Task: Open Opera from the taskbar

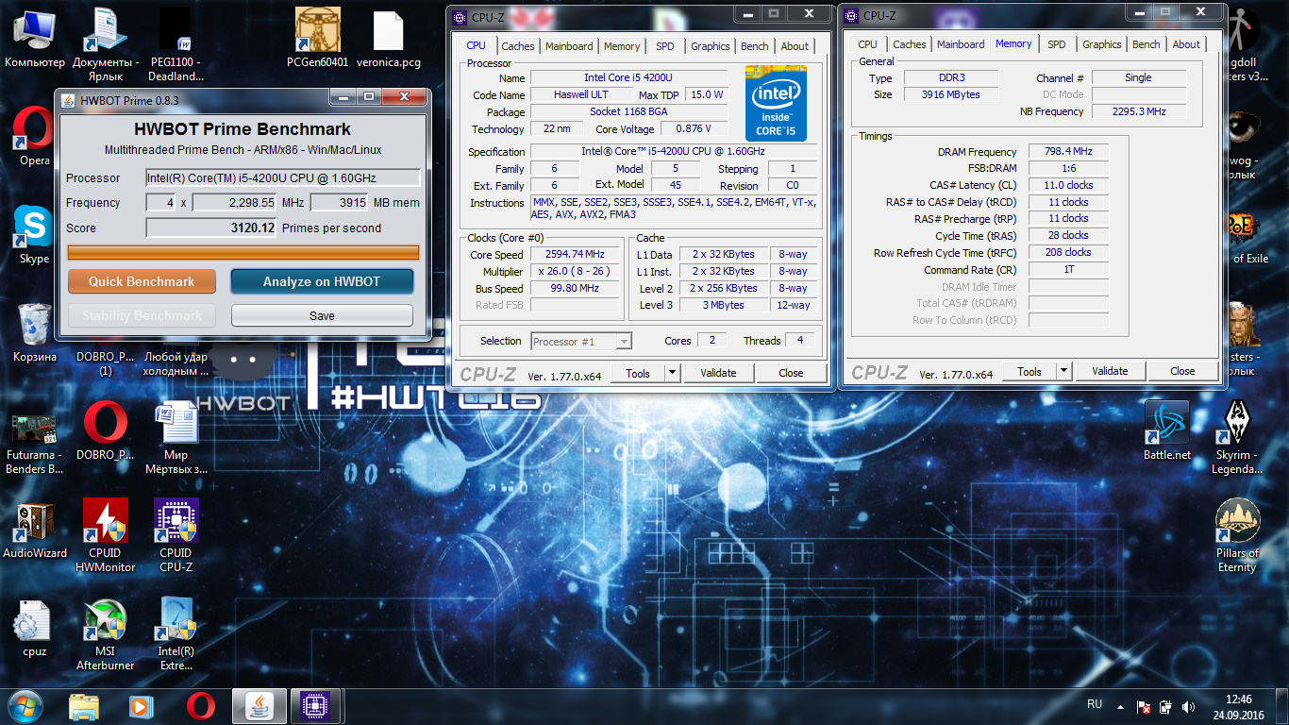Action: pos(199,706)
